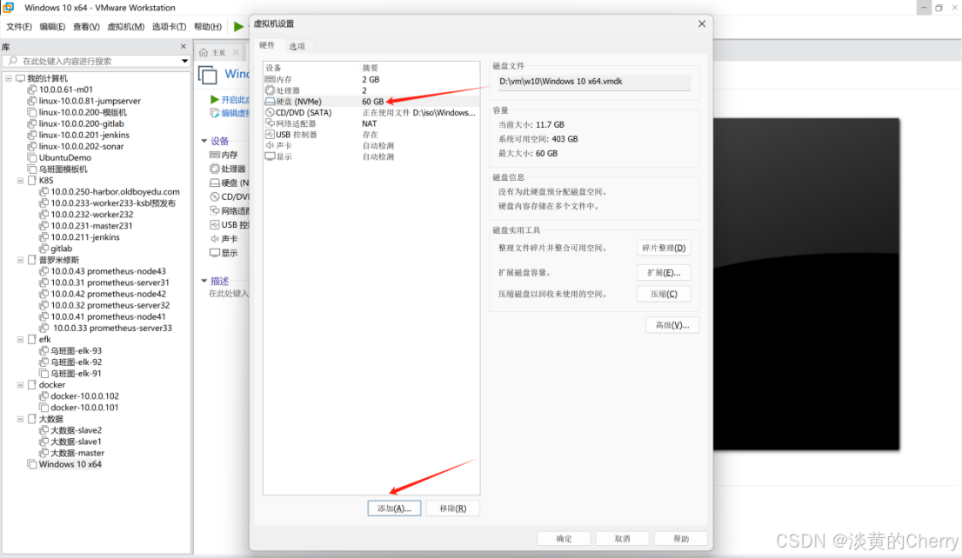This screenshot has height=558, width=962.
Task: Click the 编辑虚拟机 settings icon in main window
Action: (x=215, y=113)
